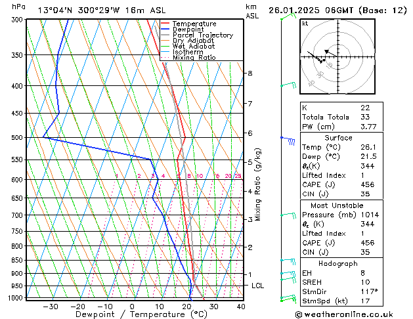Click the 0 temperature axis label
The height and width of the screenshot is (319, 413).
click(x=132, y=307)
